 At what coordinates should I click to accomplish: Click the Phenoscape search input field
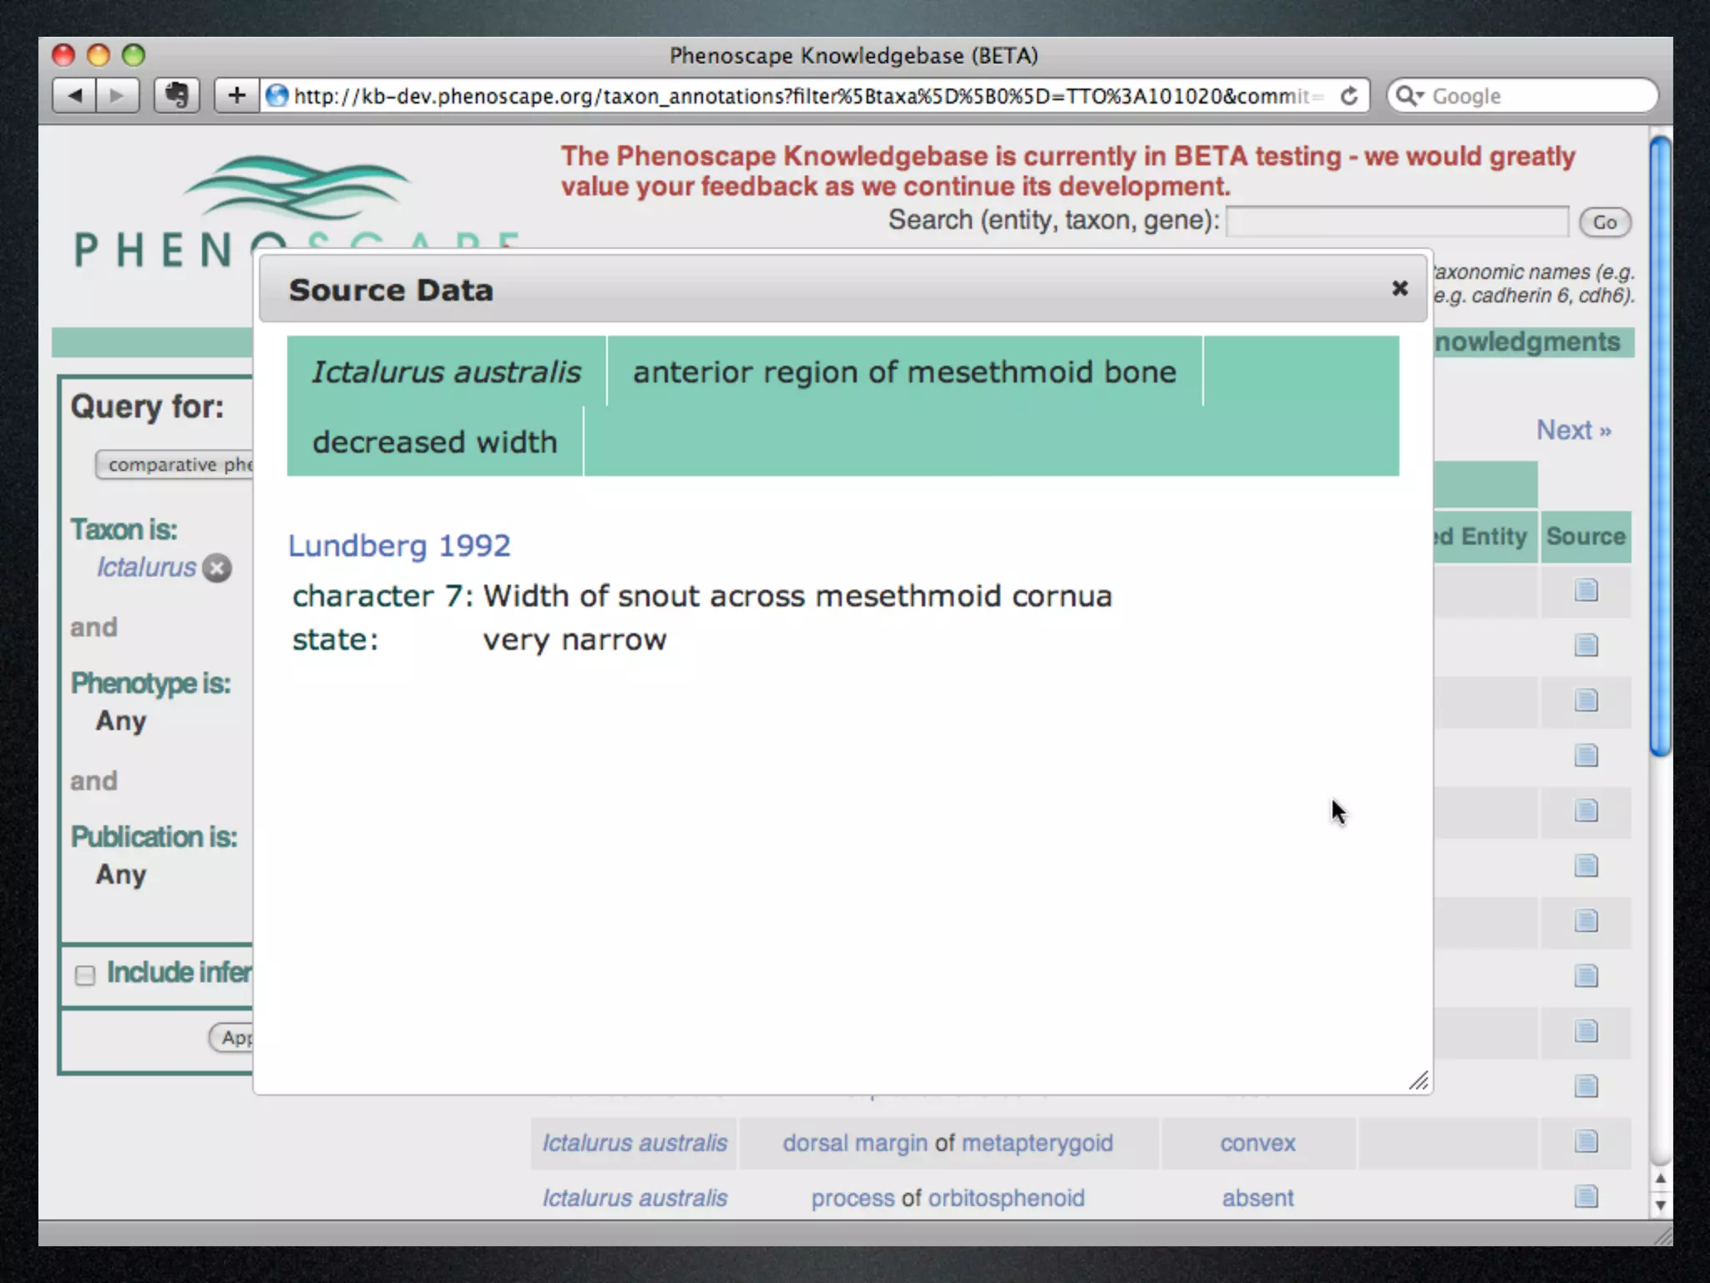[1397, 222]
